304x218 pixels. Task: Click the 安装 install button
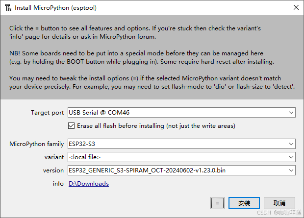click(244, 203)
